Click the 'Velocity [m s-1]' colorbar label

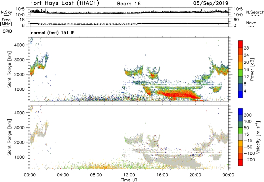[258, 137]
